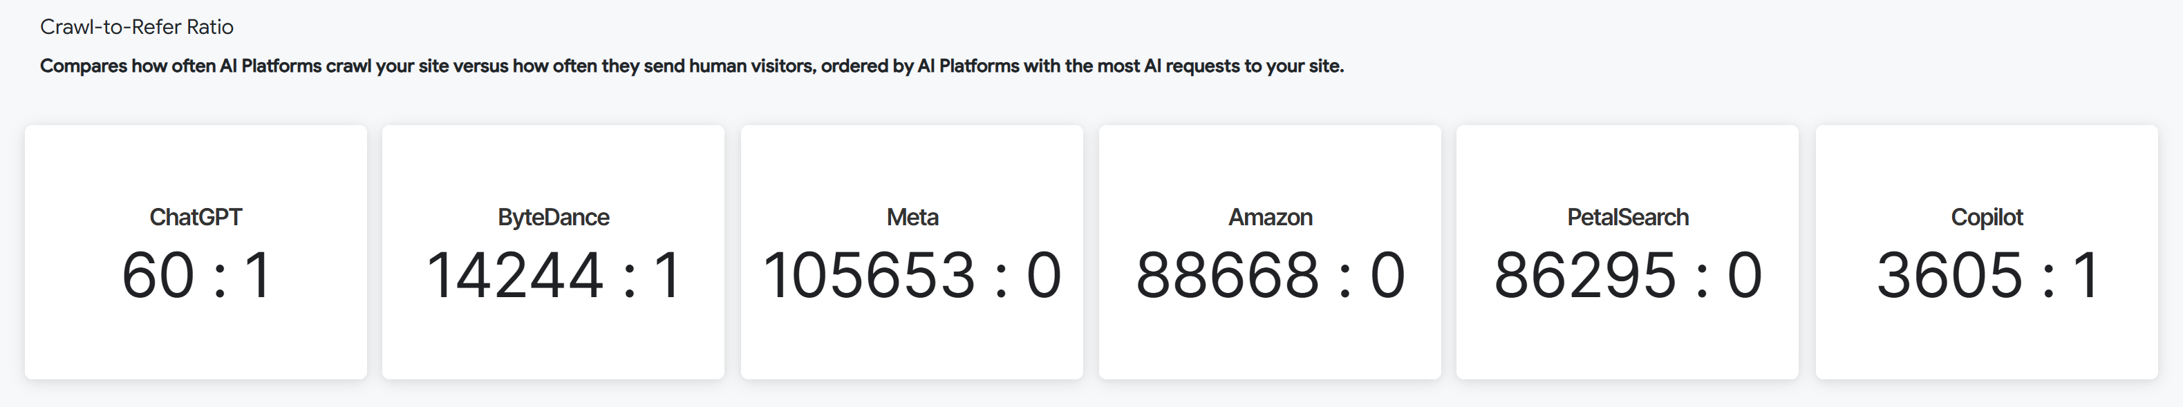Click the ChatGPT platform label
The width and height of the screenshot is (2183, 407).
pyautogui.click(x=196, y=217)
